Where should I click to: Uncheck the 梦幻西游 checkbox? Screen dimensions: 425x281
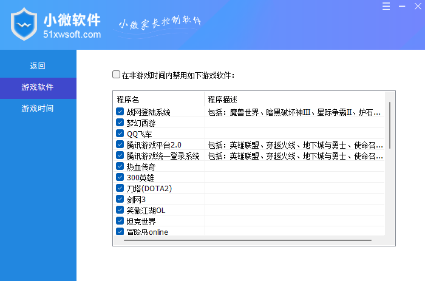(x=120, y=123)
